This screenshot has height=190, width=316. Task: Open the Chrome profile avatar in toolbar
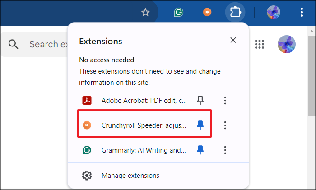tap(274, 12)
